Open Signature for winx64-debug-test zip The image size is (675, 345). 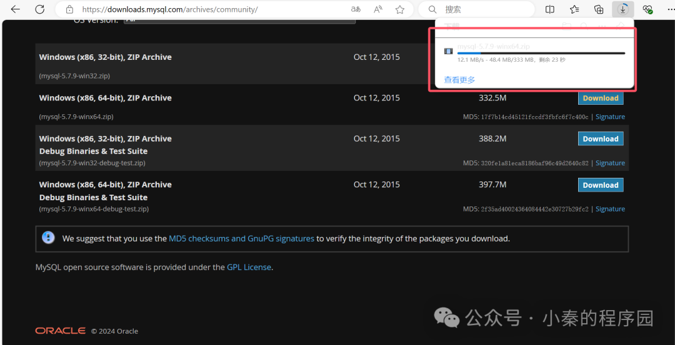click(x=610, y=209)
